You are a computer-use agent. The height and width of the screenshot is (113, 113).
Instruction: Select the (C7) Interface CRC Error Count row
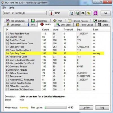[x=55, y=90]
